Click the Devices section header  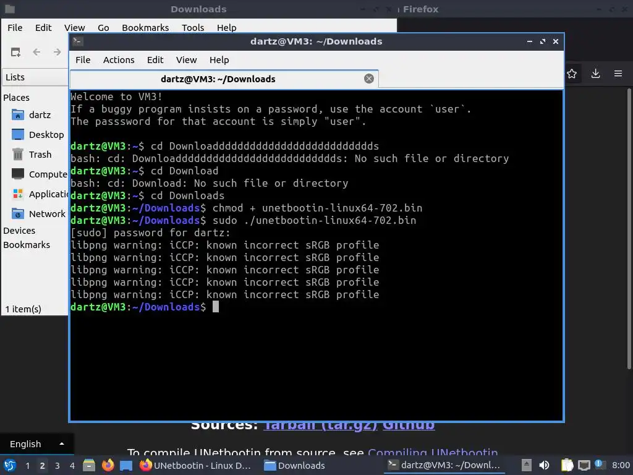[x=19, y=231]
